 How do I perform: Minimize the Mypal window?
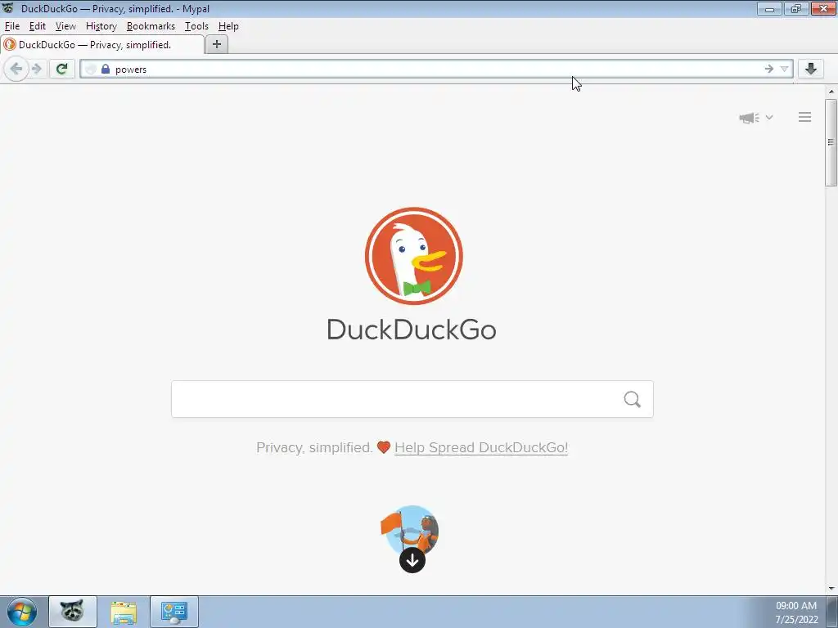769,8
